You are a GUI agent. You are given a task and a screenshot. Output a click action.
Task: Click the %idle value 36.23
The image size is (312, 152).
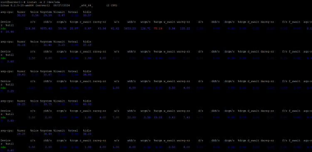[x=87, y=134]
